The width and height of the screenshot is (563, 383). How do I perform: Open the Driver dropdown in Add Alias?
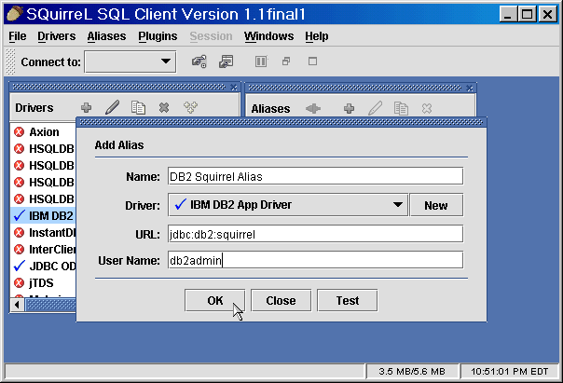pos(288,205)
